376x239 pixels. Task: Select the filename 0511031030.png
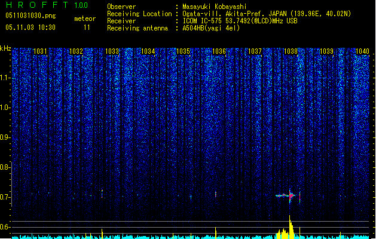(x=30, y=16)
